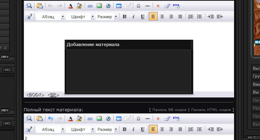Click the red X icon in the lower editor

pos(158,119)
